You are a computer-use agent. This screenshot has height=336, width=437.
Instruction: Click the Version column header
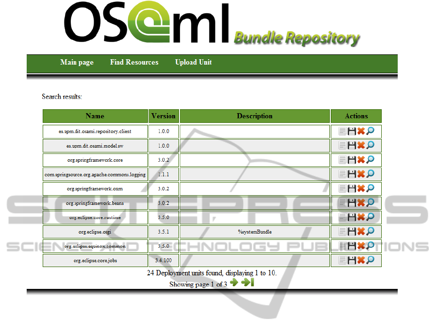point(163,116)
